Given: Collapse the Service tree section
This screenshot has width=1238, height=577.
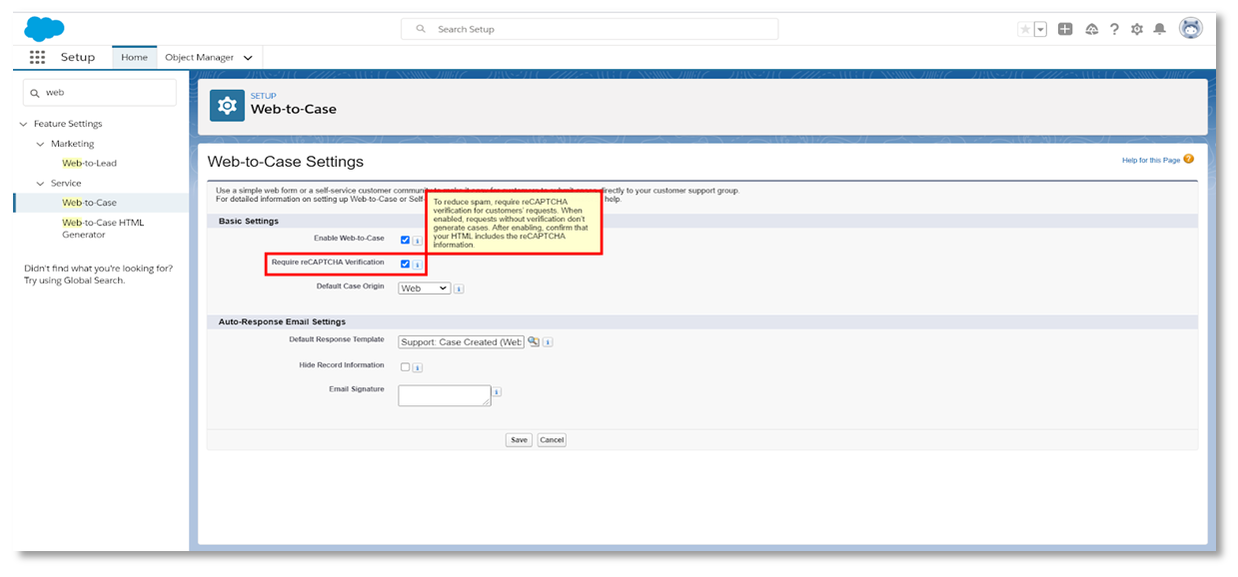Looking at the screenshot, I should pyautogui.click(x=40, y=184).
